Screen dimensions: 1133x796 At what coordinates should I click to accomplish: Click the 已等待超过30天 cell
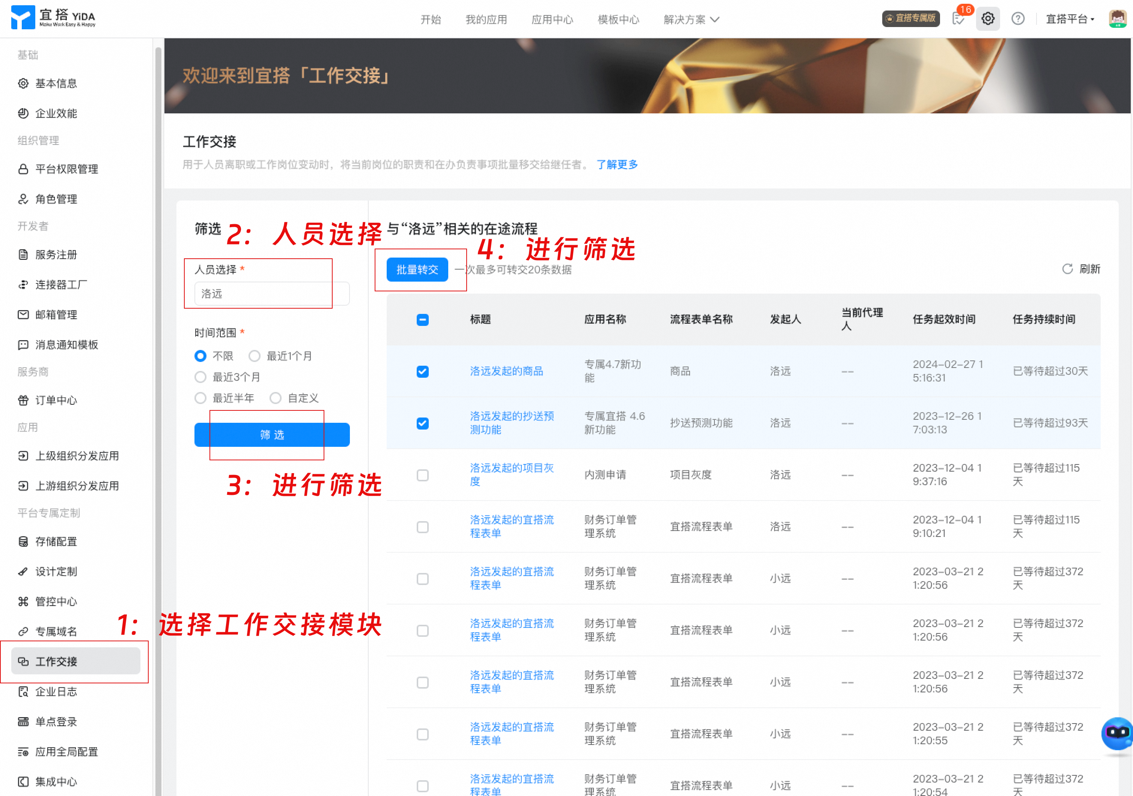click(1050, 371)
